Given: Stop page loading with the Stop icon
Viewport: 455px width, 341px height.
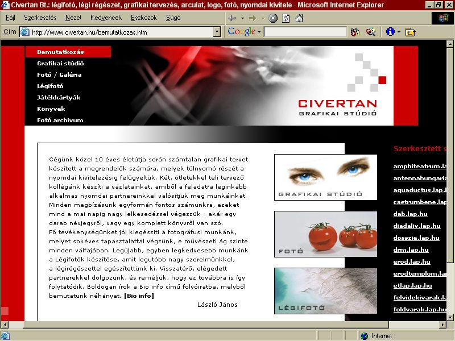Looking at the screenshot, I should (x=273, y=18).
